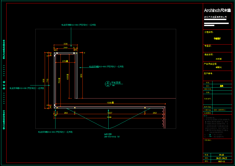Select the 250 dimension at bottom left
The height and width of the screenshot is (166, 235).
pos(66,113)
